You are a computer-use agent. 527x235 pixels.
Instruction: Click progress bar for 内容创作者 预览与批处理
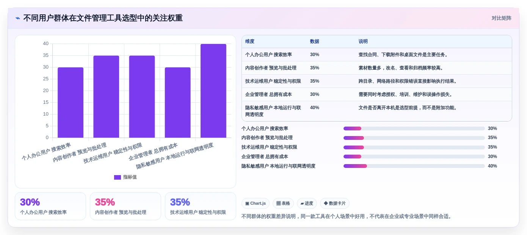[x=414, y=138]
